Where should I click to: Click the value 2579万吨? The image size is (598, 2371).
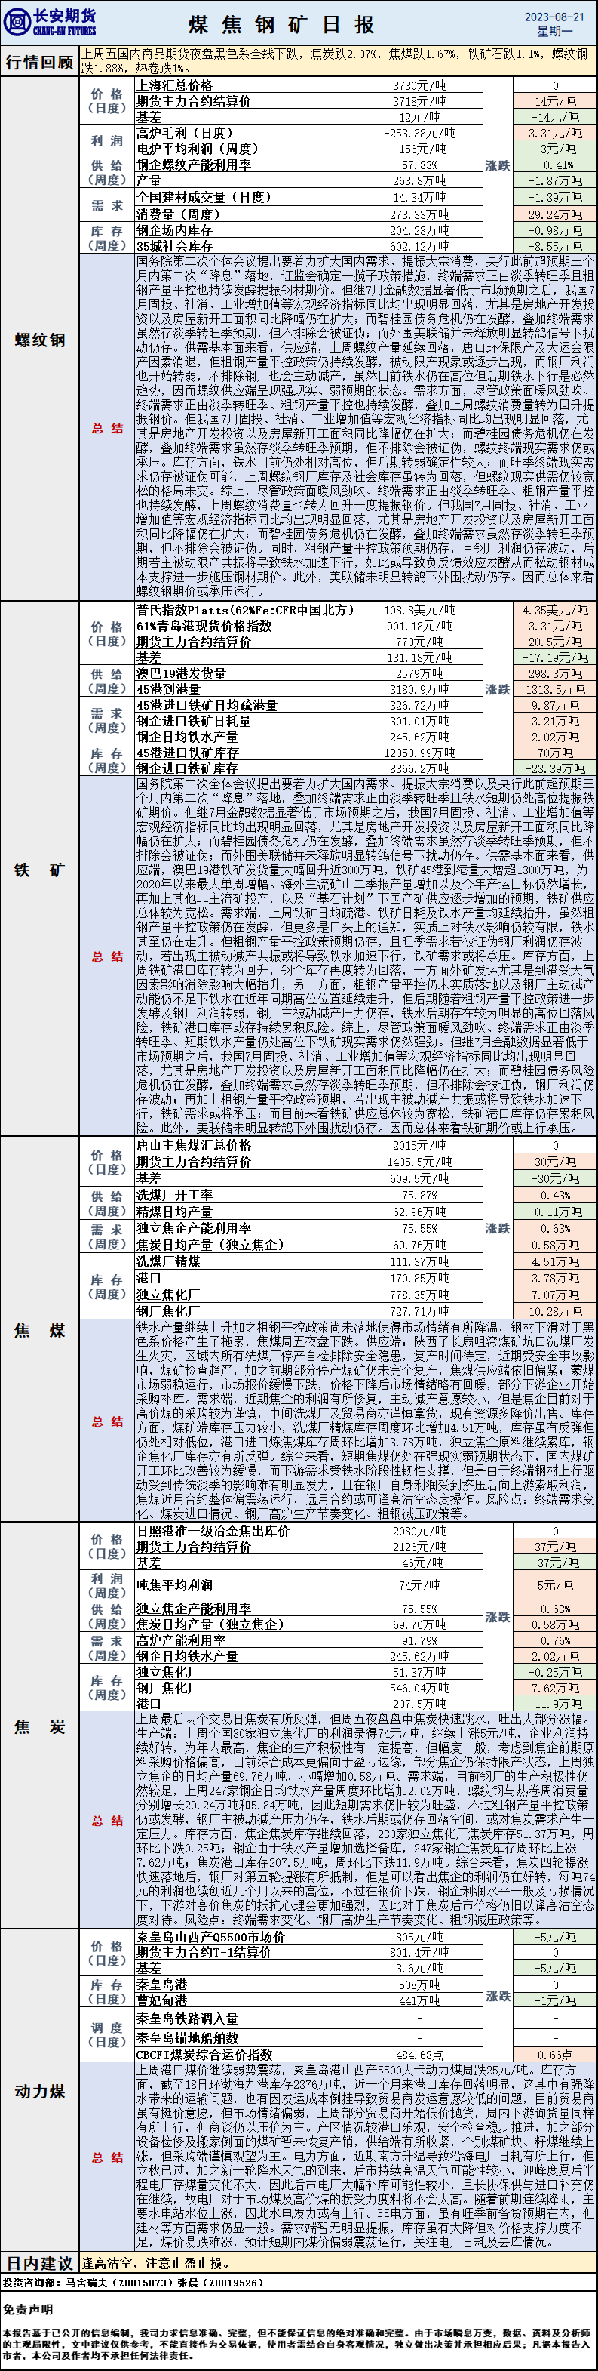tap(419, 673)
